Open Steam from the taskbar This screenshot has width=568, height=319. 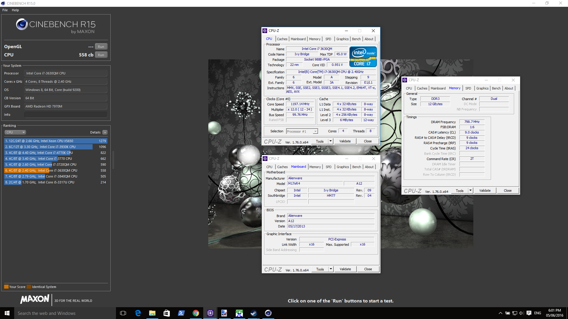point(254,313)
